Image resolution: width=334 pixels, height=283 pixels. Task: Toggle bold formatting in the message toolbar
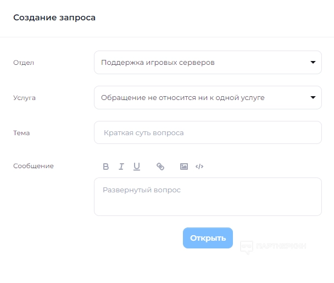(x=106, y=167)
